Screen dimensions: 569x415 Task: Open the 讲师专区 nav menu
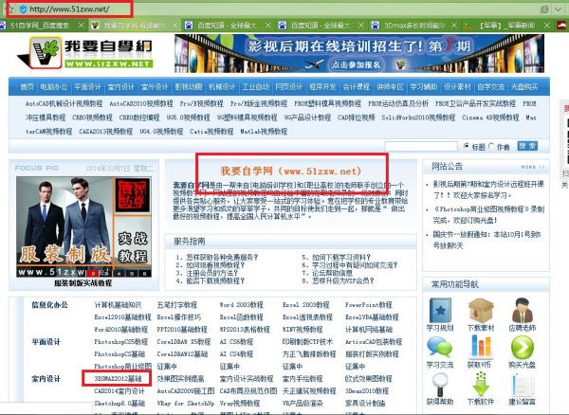coord(390,86)
